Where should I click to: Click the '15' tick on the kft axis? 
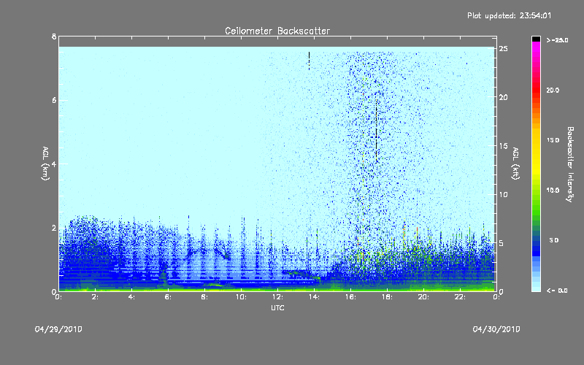(503, 146)
